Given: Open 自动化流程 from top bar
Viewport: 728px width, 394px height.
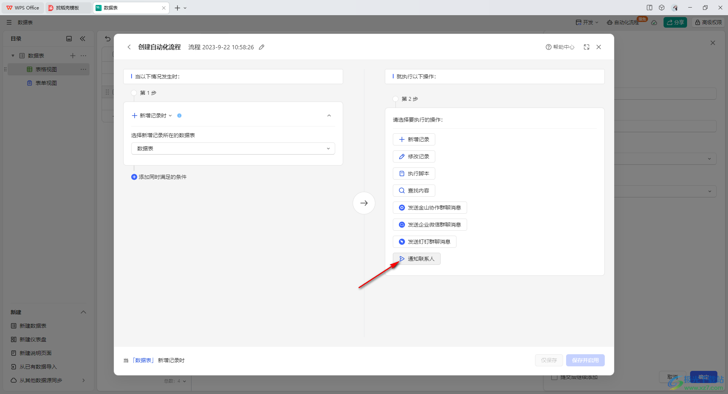Looking at the screenshot, I should pos(623,22).
